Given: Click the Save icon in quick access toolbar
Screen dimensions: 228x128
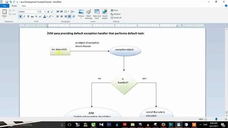Looking at the screenshot, I should (7, 2).
